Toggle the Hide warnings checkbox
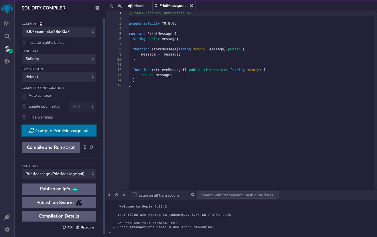 coord(24,118)
